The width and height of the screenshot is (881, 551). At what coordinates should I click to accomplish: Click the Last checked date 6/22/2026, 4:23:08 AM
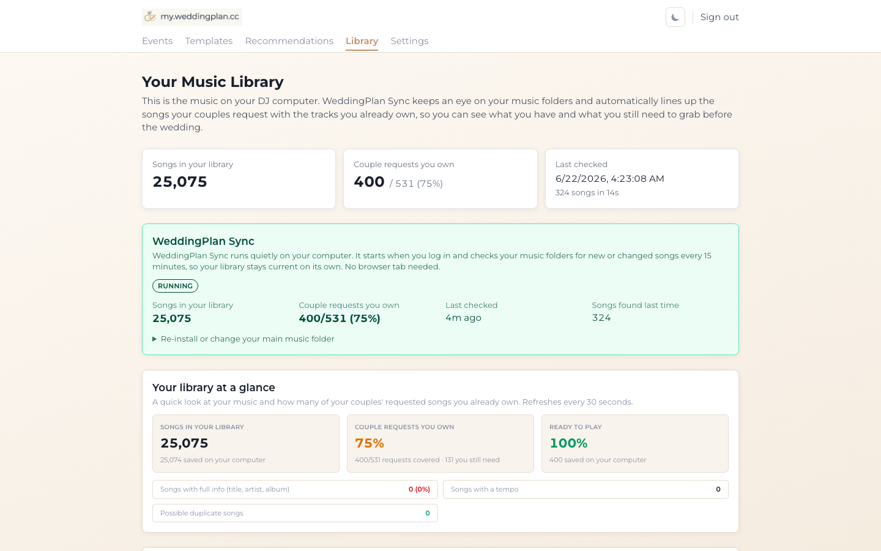pos(609,179)
